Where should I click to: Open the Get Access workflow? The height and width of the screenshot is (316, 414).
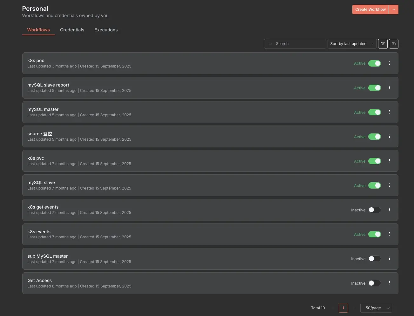(x=39, y=281)
